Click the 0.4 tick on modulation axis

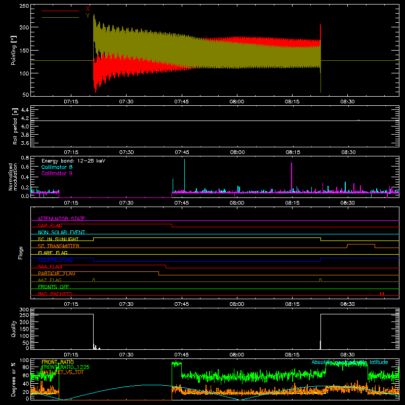(25, 178)
